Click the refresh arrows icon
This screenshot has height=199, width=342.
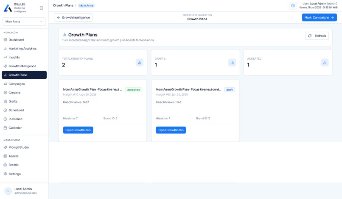coord(310,36)
